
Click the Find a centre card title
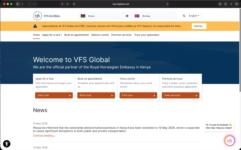pos(127,79)
